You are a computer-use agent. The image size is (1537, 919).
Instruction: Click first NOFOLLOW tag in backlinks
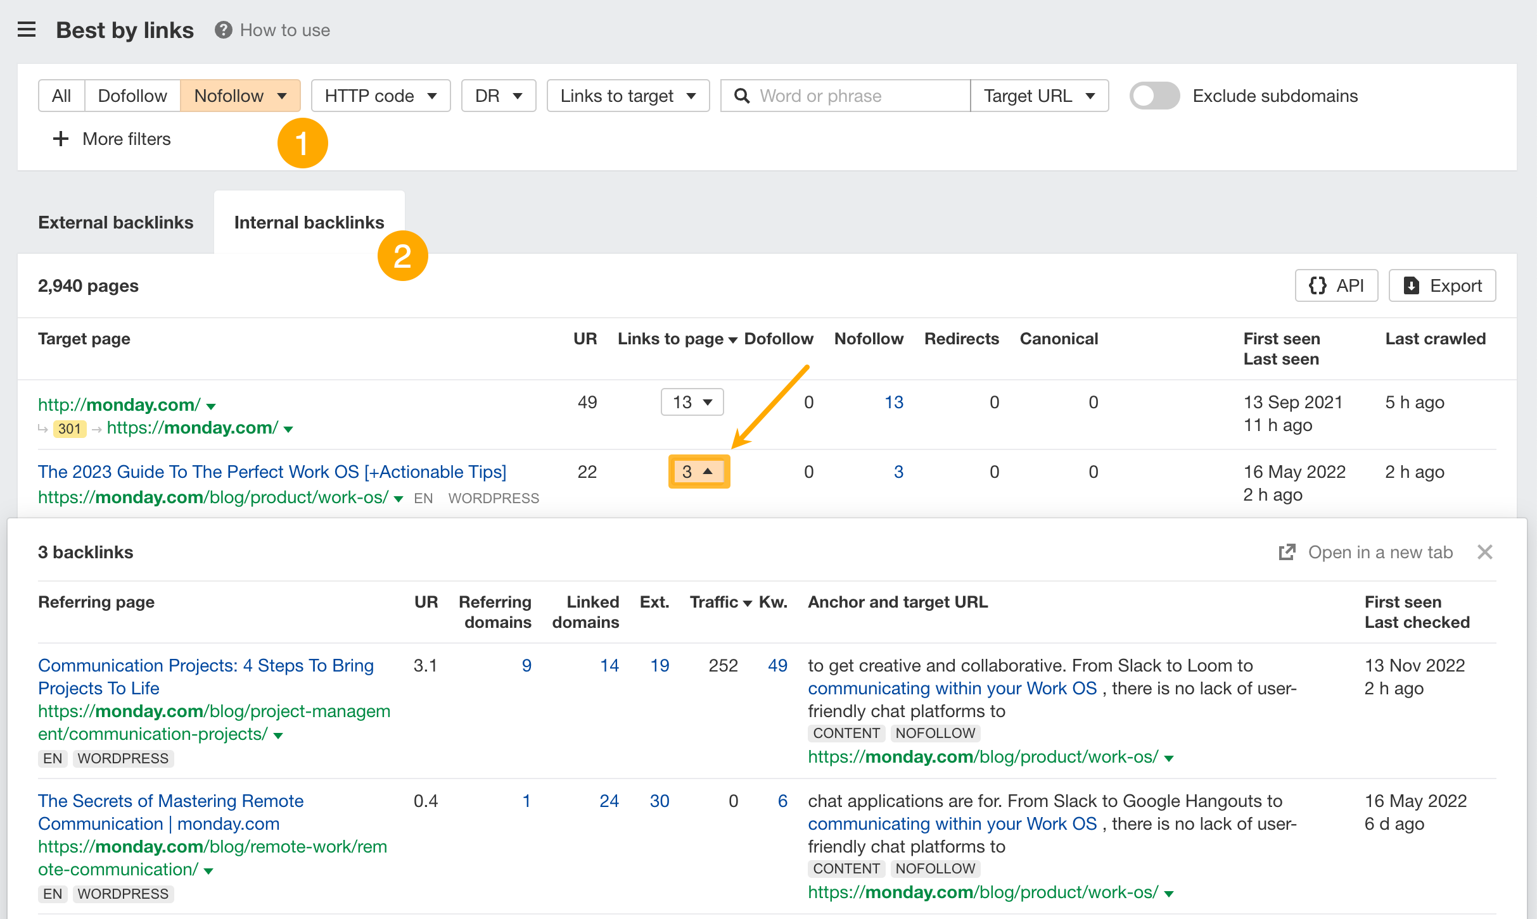[935, 733]
